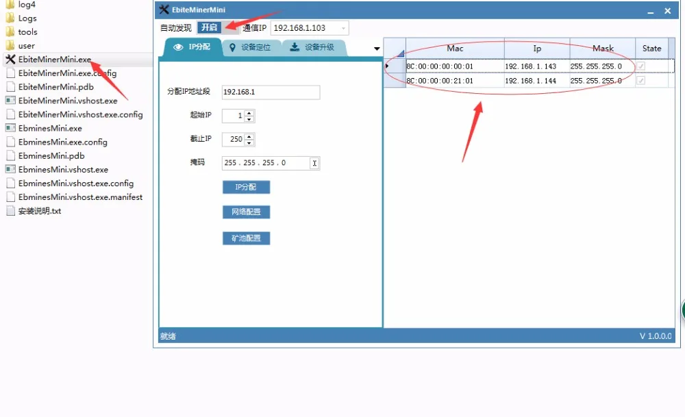Increase the 截止IP value with up arrow
This screenshot has height=417, width=685.
(x=249, y=136)
